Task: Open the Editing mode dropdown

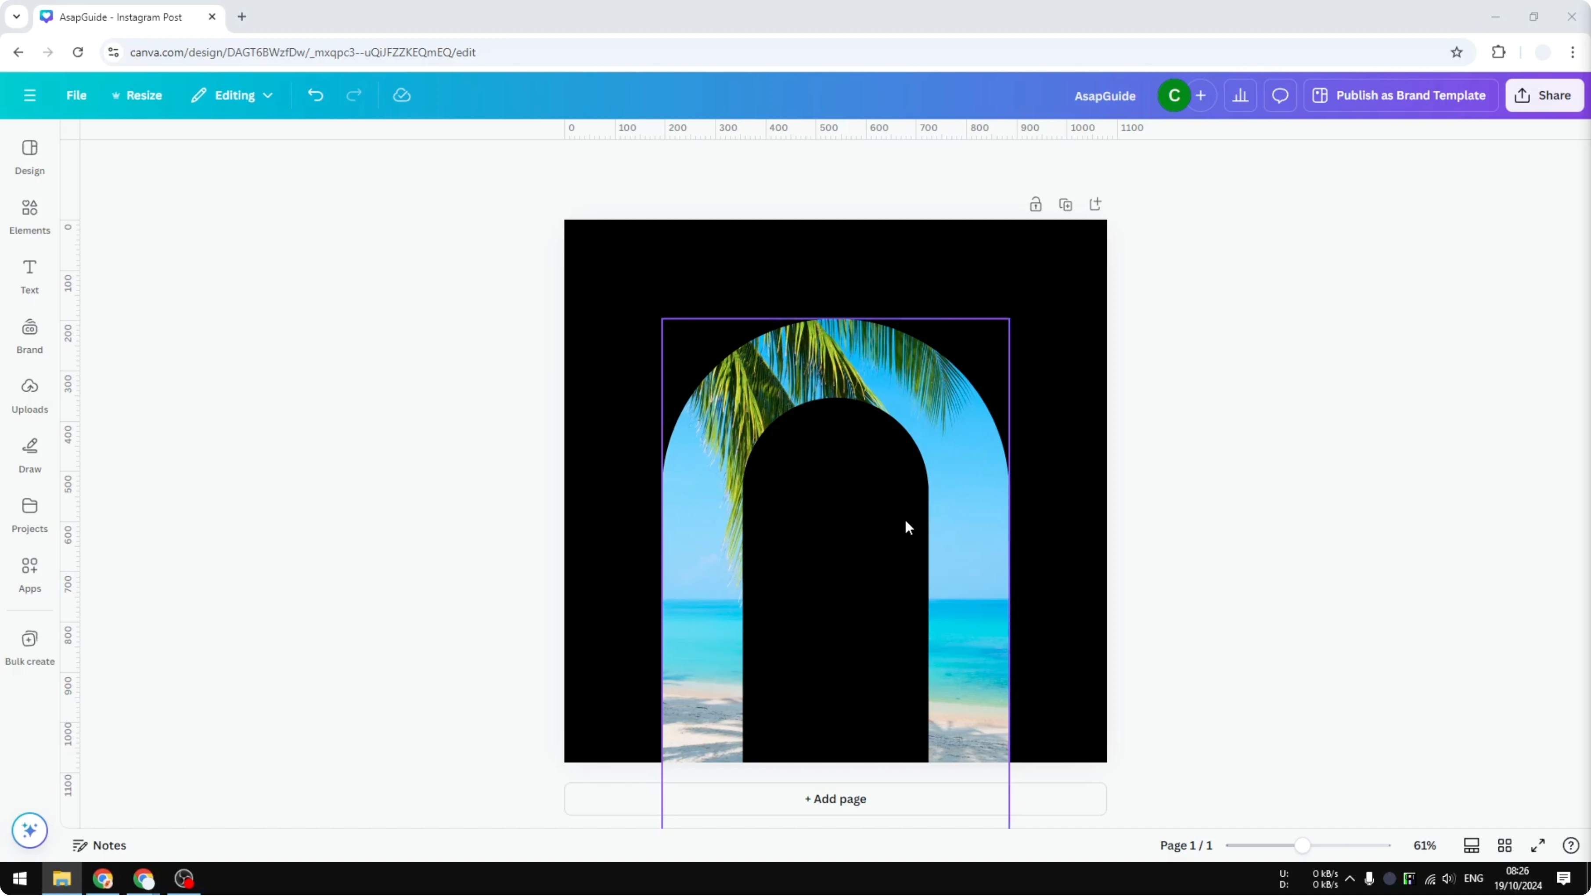Action: coord(232,95)
